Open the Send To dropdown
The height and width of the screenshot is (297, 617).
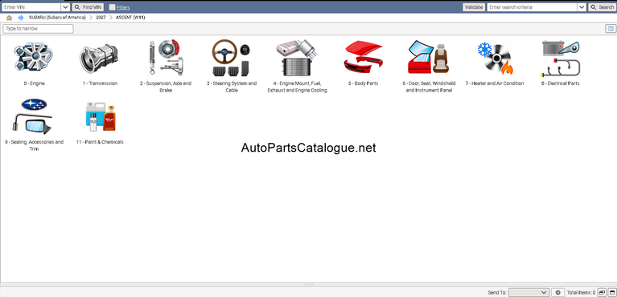pos(529,292)
